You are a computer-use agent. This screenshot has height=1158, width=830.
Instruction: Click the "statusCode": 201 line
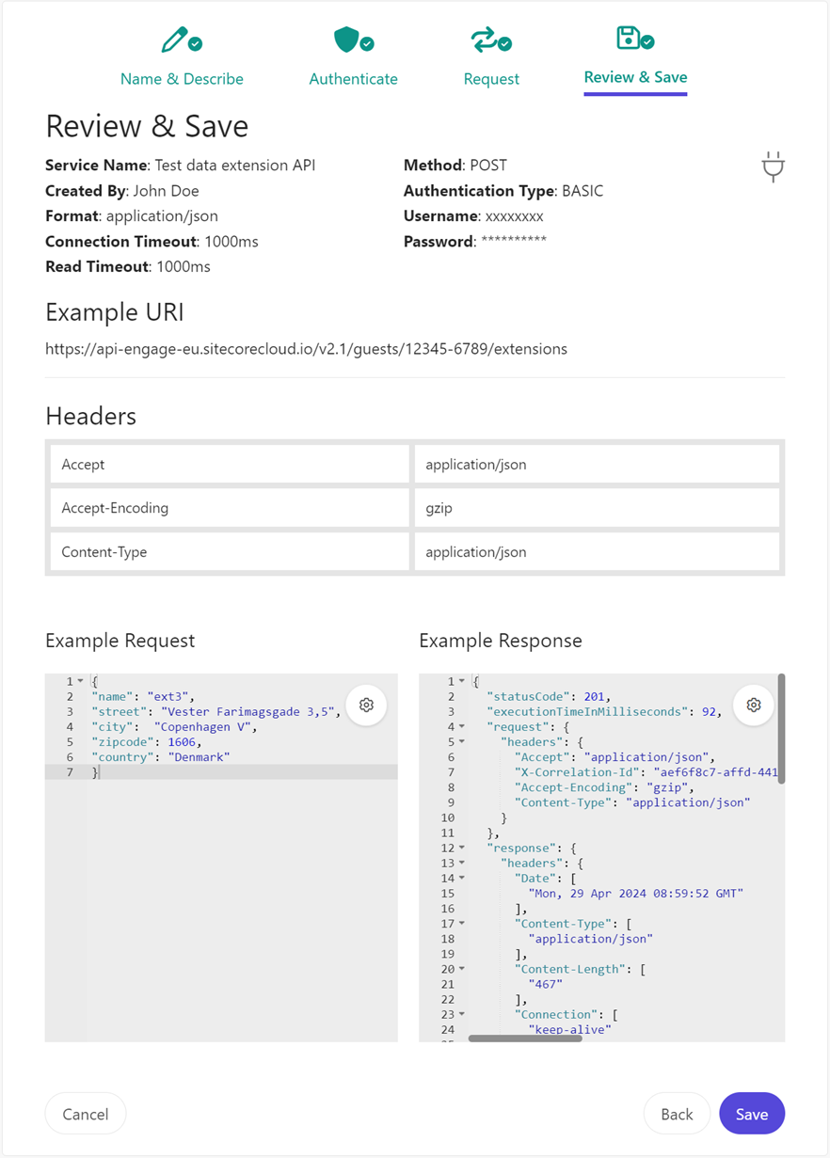[x=549, y=697]
